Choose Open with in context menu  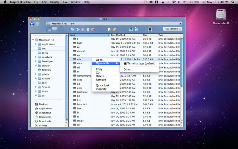(106, 63)
